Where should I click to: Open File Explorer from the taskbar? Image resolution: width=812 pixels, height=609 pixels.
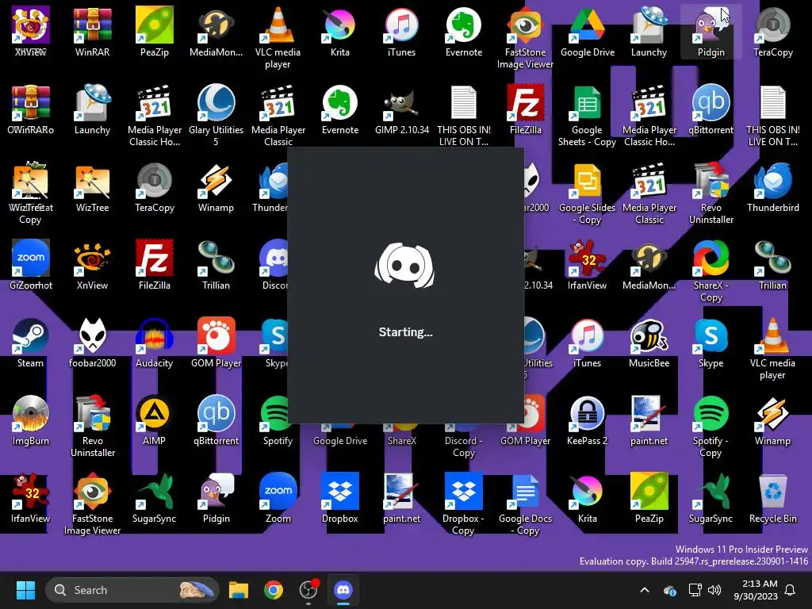point(239,590)
